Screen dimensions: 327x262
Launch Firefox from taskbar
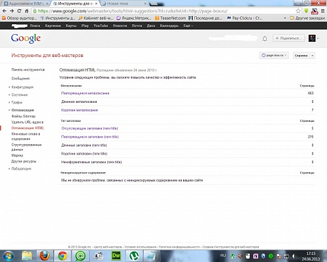pyautogui.click(x=44, y=256)
